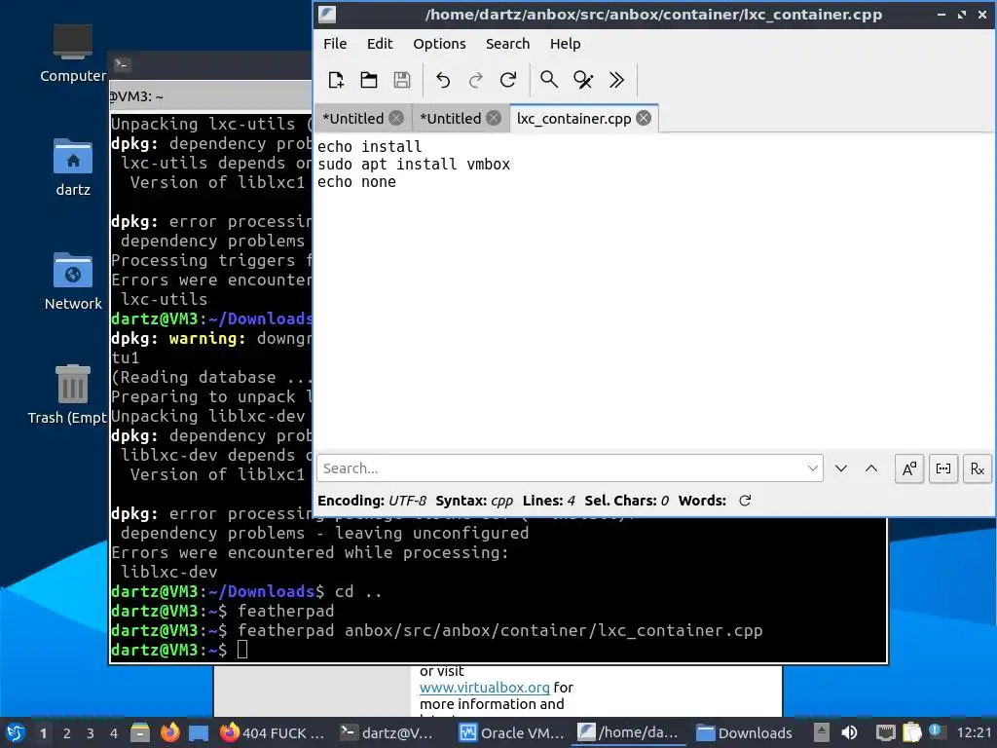
Task: Switch to workspace 3
Action: point(91,733)
